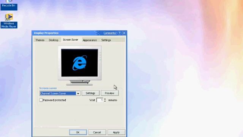The width and height of the screenshot is (243, 137).
Task: Open the Appearance tab
Action: 90,40
